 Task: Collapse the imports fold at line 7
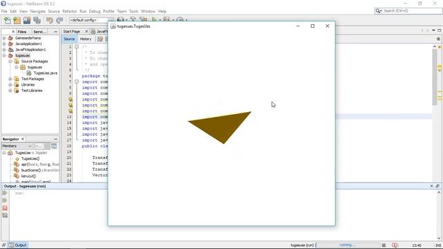(x=77, y=82)
